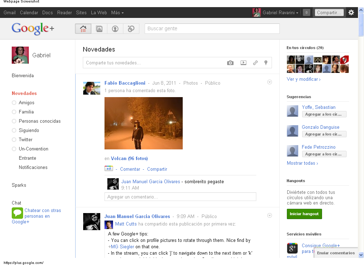Select the Twitter circle filter
Screen dimensions: 364x265
pyautogui.click(x=25, y=140)
